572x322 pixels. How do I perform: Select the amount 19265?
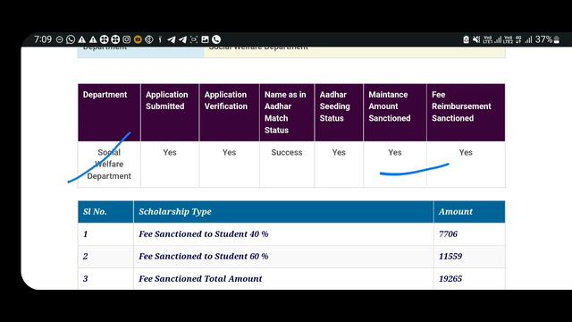450,279
